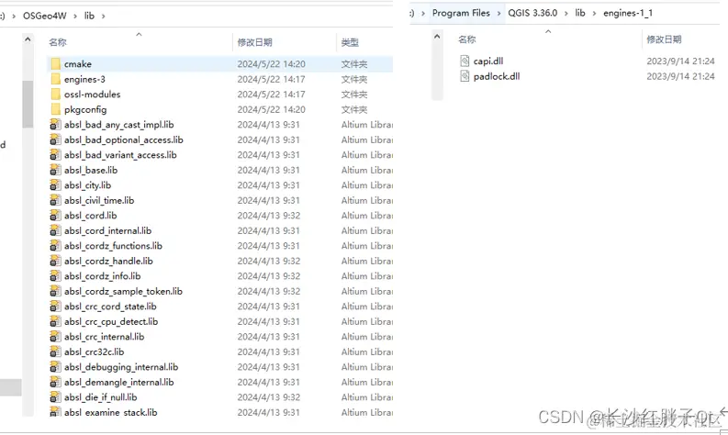Screen dimensions: 728x435
Task: Expand the chevron before OSGeo4W breadcrumb
Action: coord(14,17)
